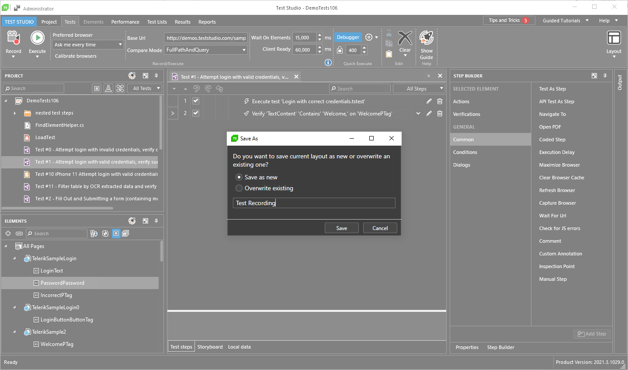This screenshot has width=628, height=370.
Task: Click the Project panel search box
Action: tap(34, 88)
